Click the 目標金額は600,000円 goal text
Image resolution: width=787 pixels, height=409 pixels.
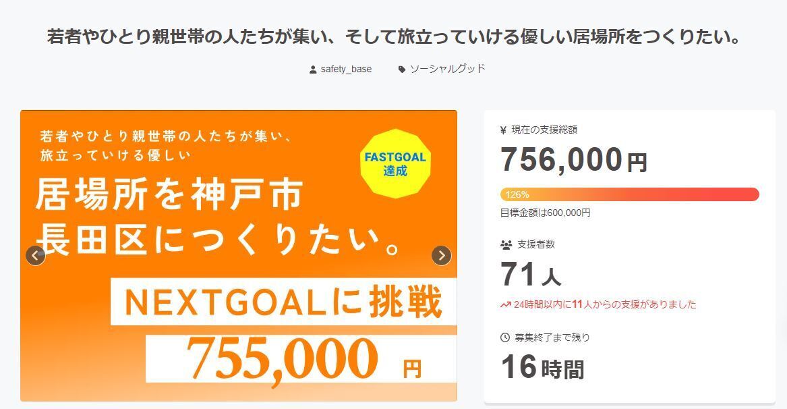click(545, 213)
